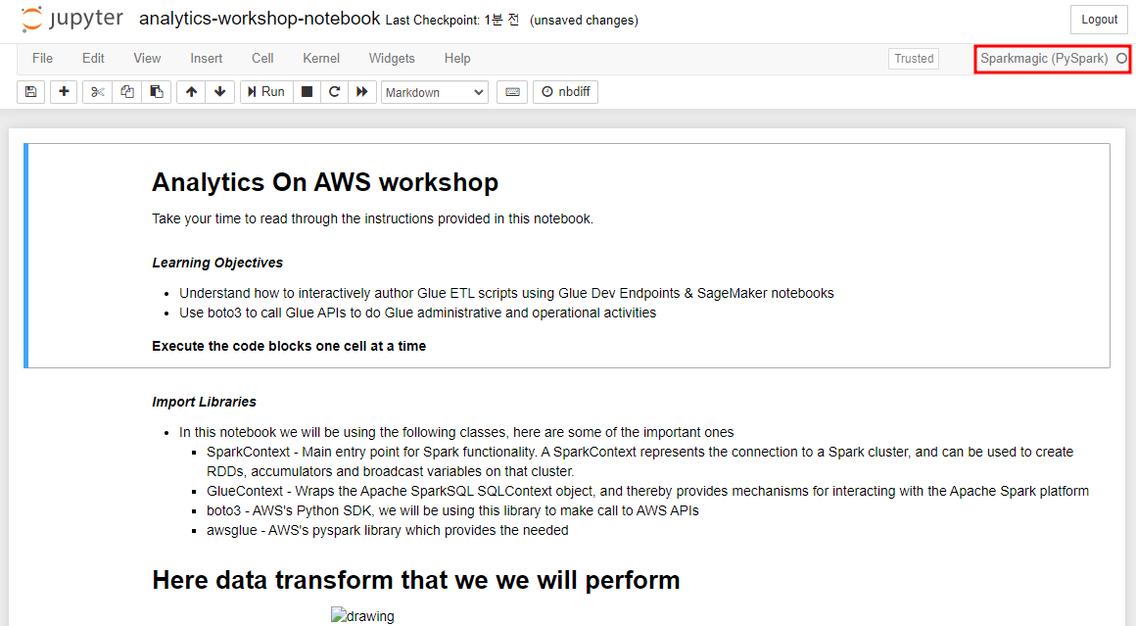This screenshot has height=626, width=1136.
Task: Click the awsglue bullet item
Action: click(388, 530)
